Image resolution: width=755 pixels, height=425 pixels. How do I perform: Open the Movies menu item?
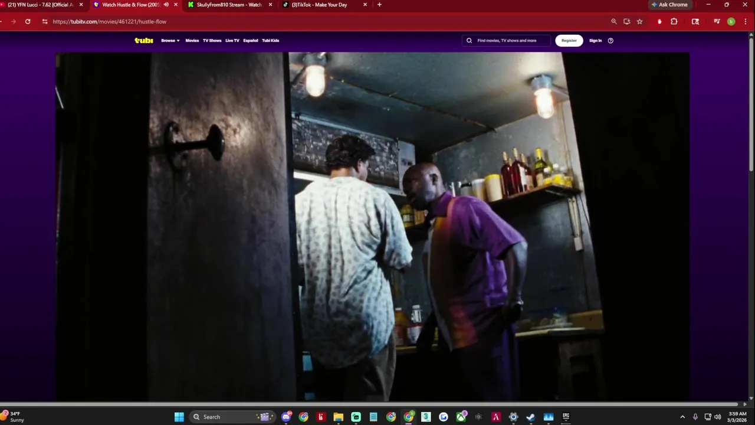[x=192, y=41]
